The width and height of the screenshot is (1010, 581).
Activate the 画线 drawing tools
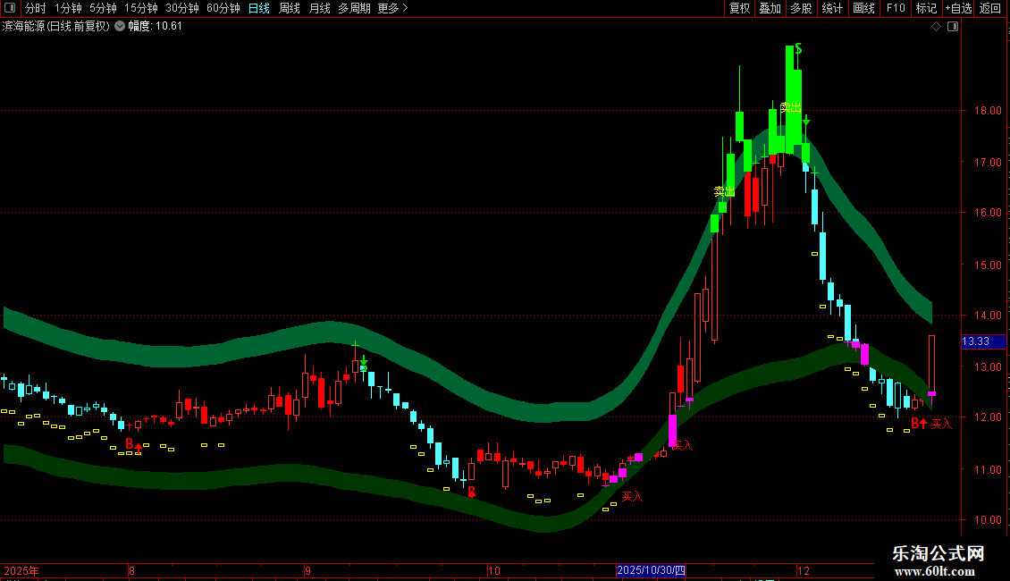863,8
